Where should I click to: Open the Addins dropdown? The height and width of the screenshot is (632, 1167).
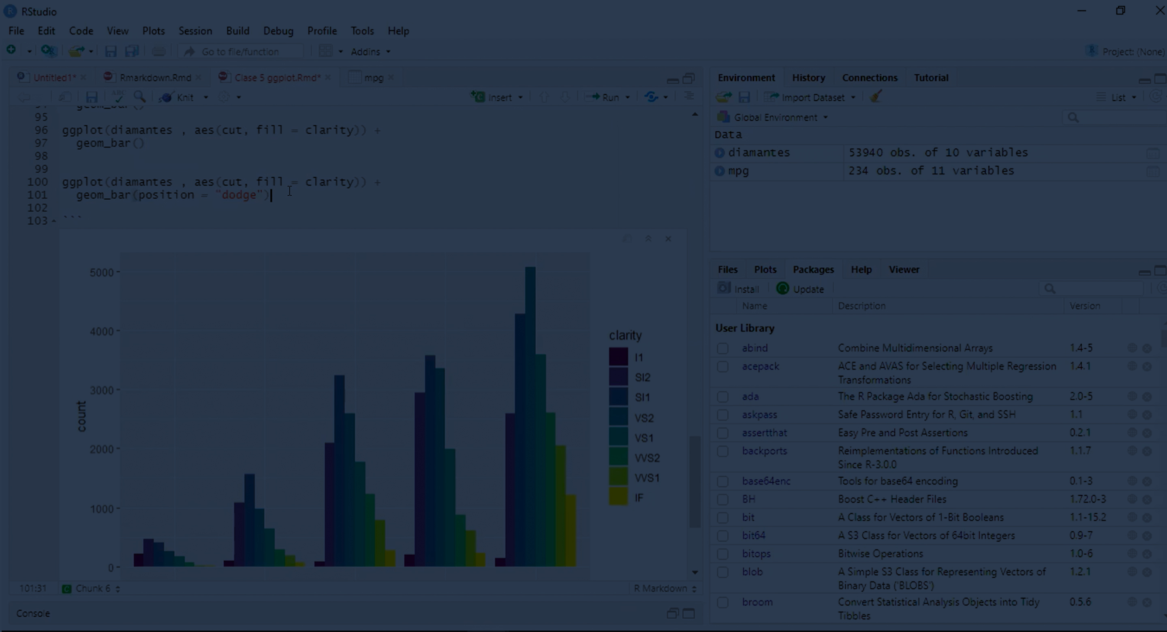click(371, 51)
